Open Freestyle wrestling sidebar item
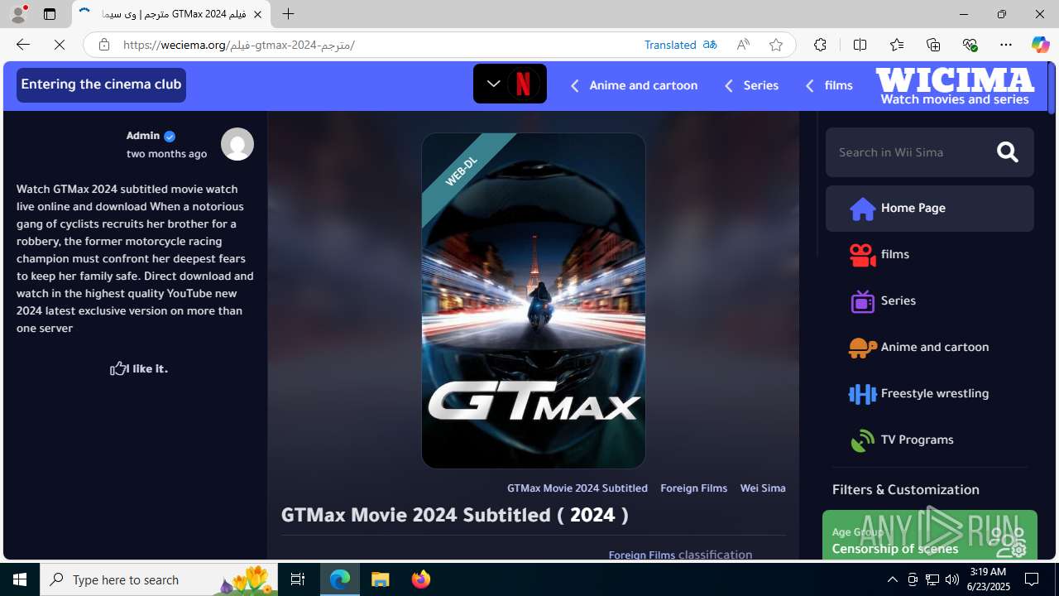Image resolution: width=1059 pixels, height=596 pixels. click(x=929, y=393)
